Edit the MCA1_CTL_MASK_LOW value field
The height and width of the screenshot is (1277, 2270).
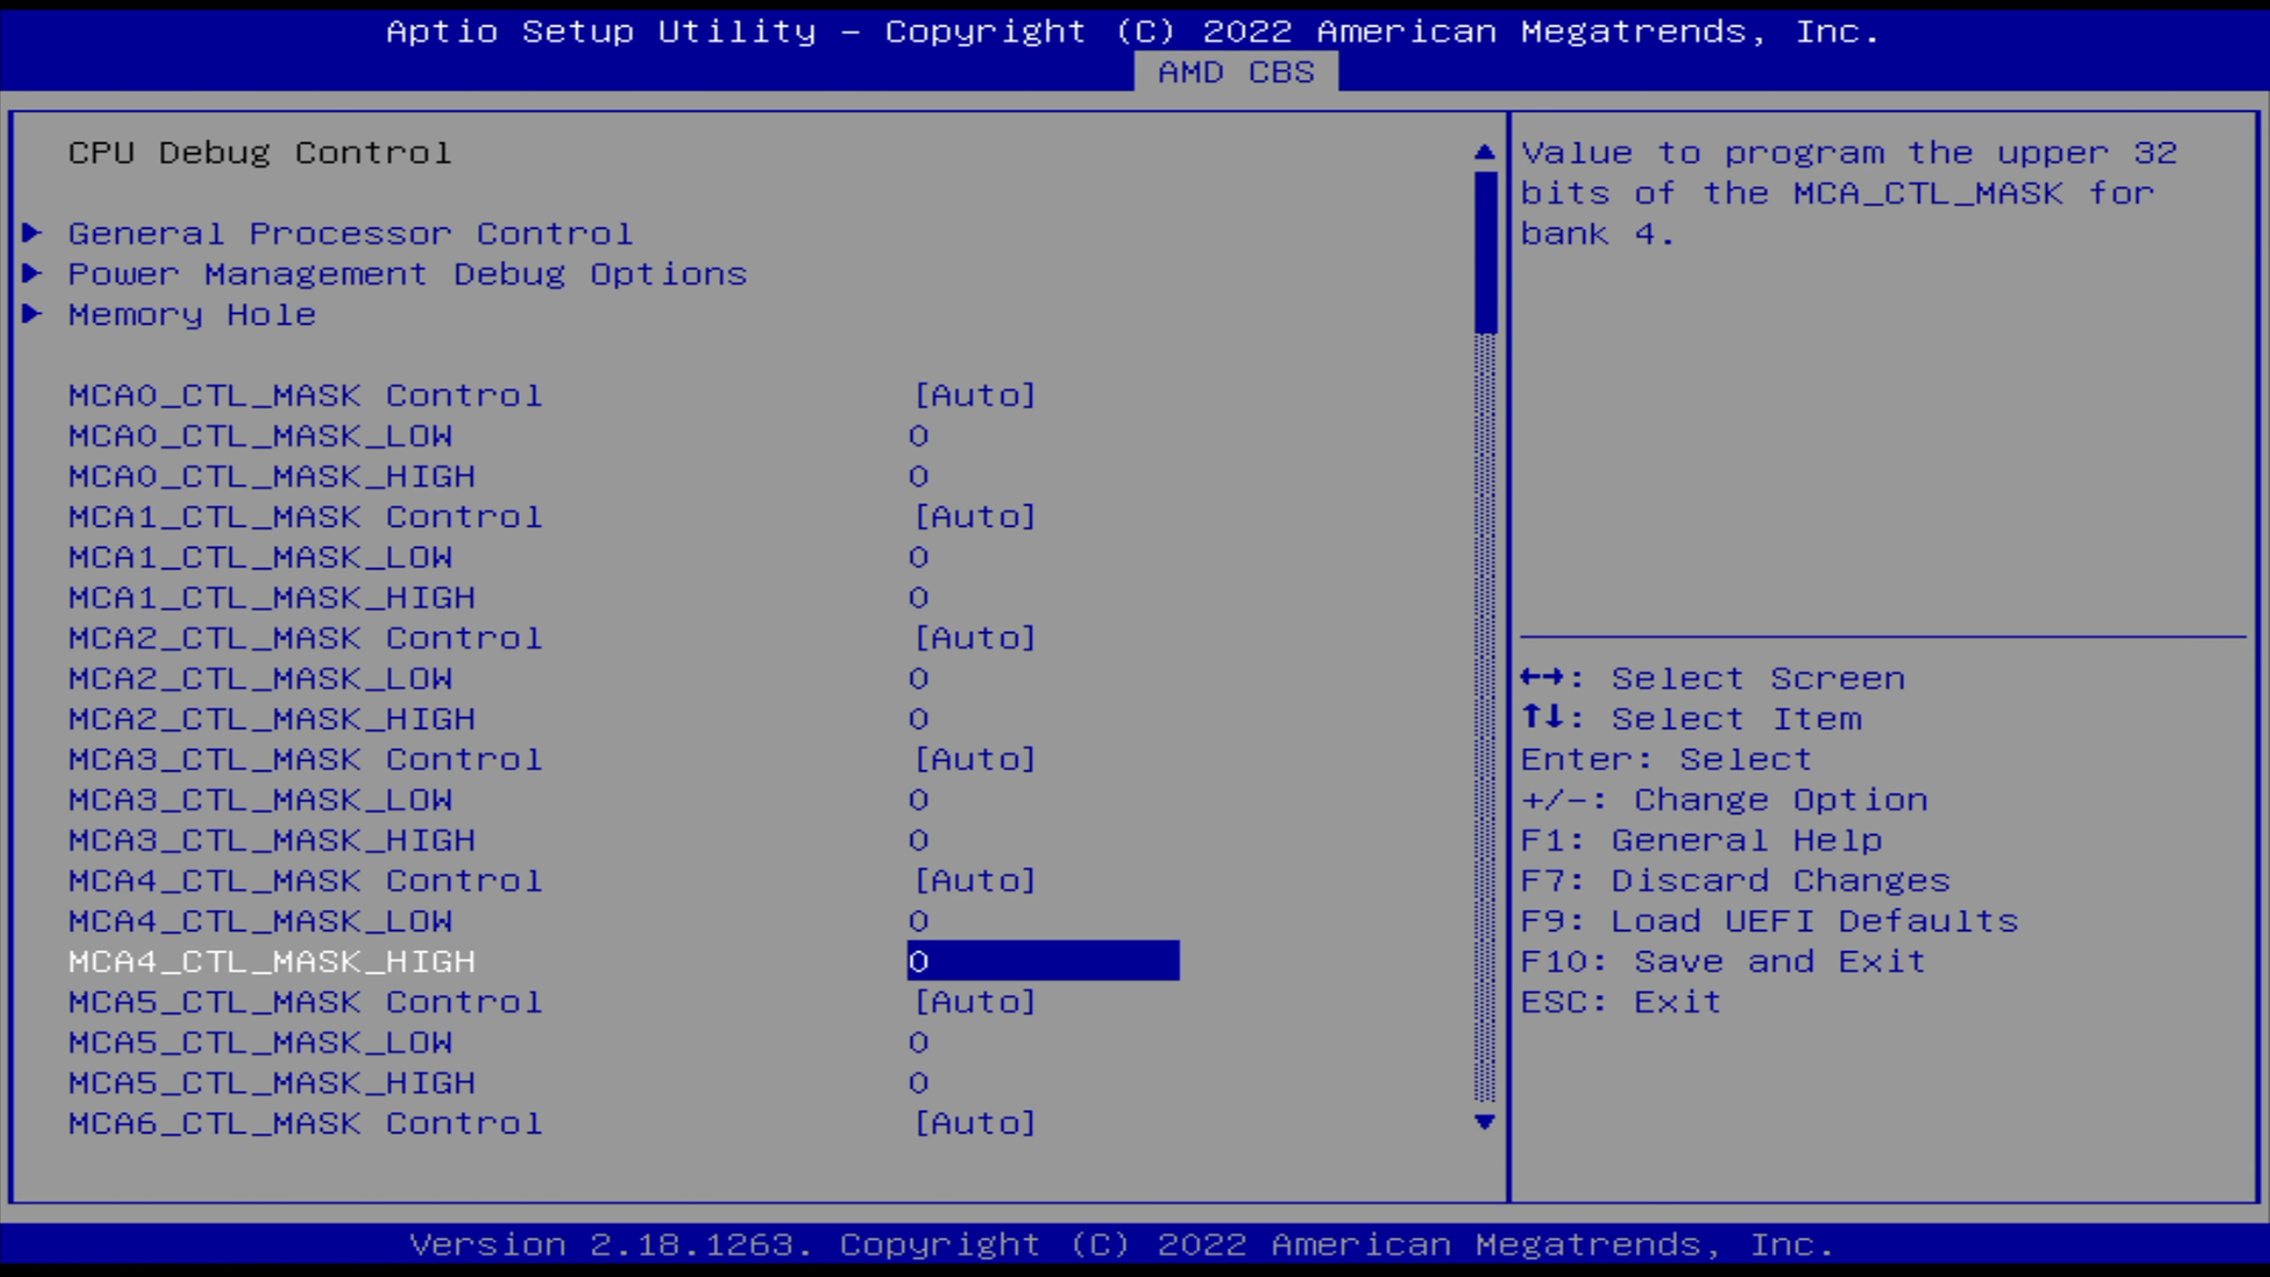click(918, 557)
